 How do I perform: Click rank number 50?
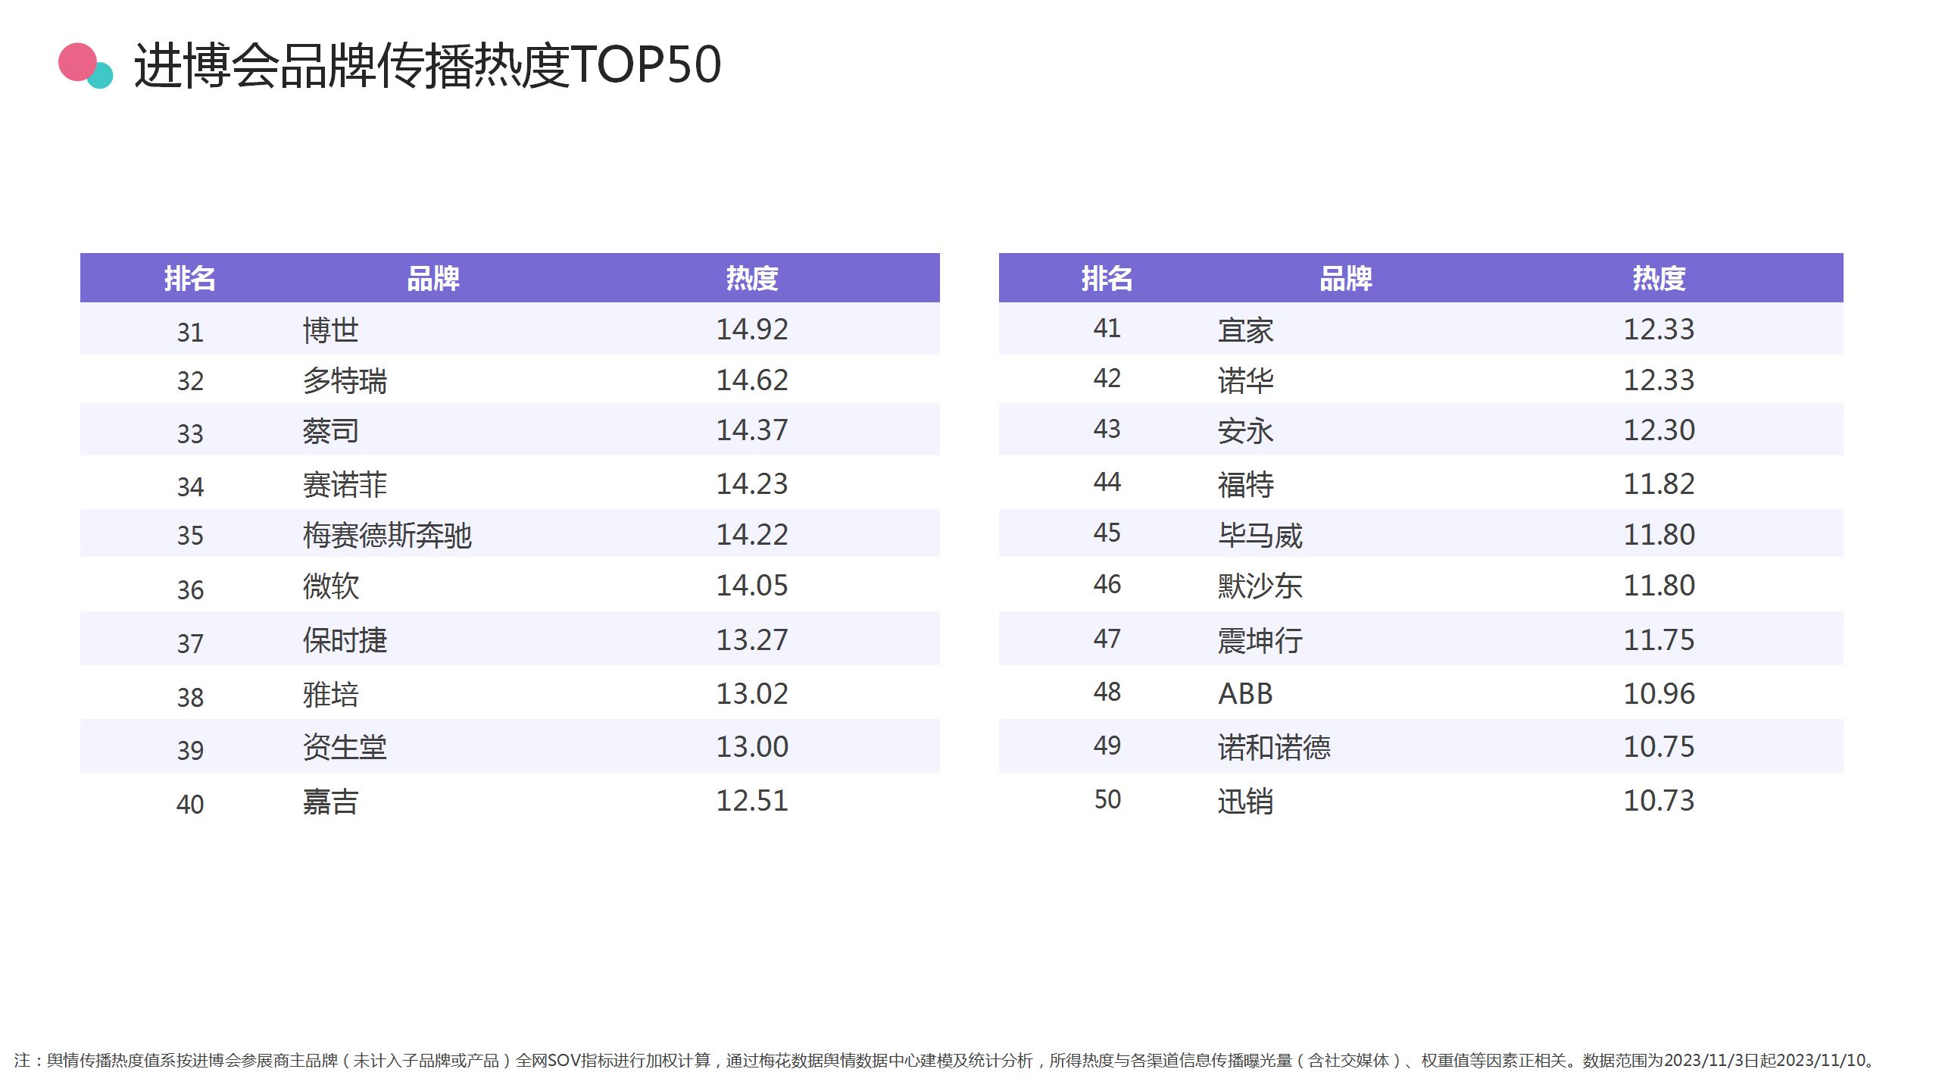pyautogui.click(x=1107, y=800)
